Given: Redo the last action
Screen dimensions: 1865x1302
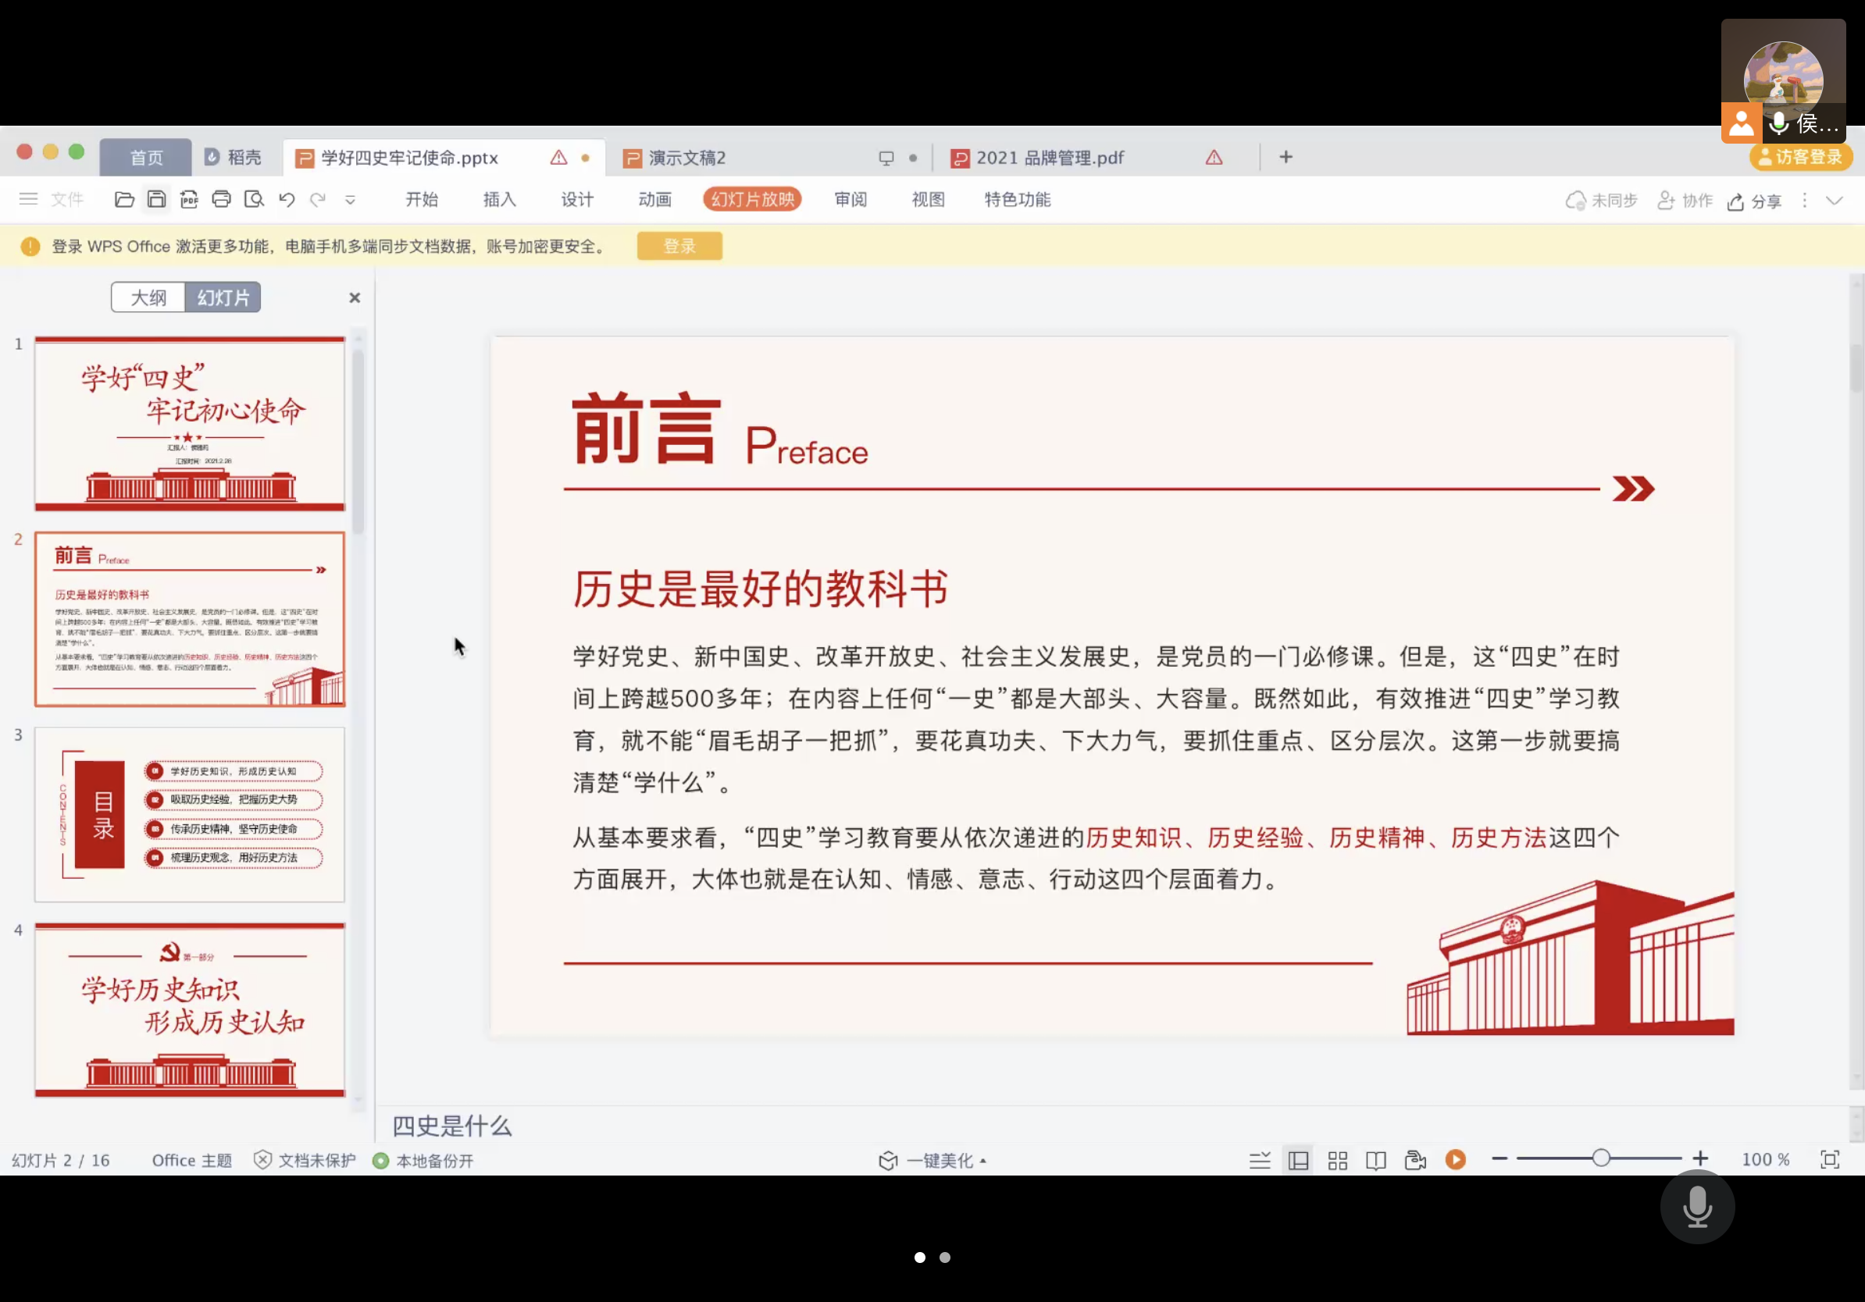Looking at the screenshot, I should pyautogui.click(x=319, y=199).
